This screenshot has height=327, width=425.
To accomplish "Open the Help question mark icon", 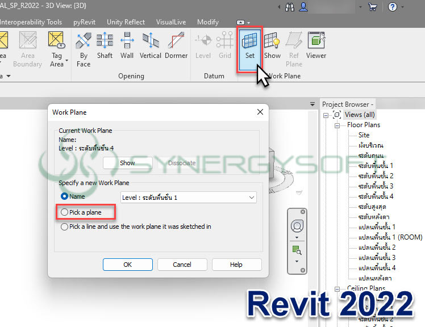I will click(392, 7).
